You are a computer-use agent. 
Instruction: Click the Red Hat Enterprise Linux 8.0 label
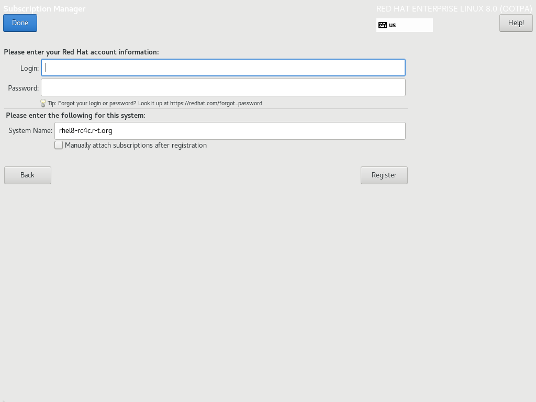[454, 9]
